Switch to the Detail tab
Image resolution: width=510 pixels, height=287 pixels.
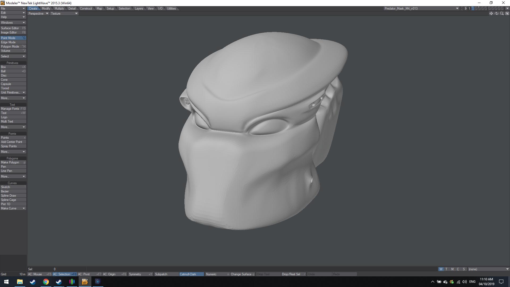coord(72,9)
